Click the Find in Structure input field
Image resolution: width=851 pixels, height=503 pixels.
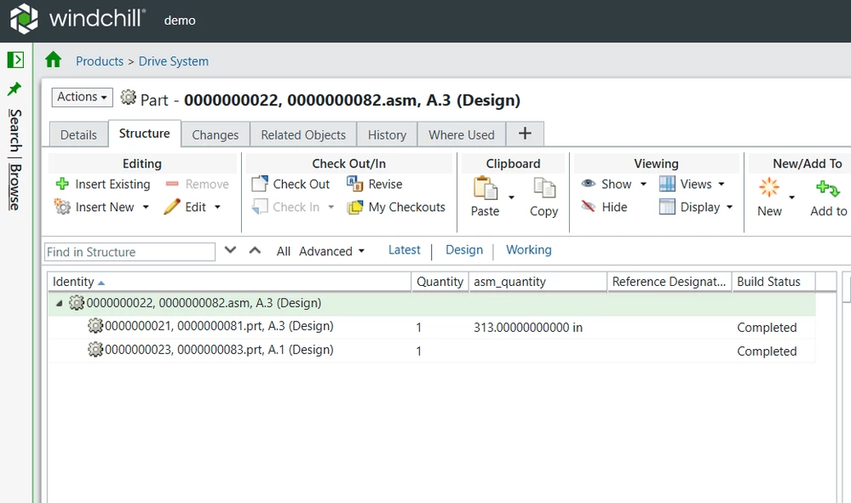point(129,252)
